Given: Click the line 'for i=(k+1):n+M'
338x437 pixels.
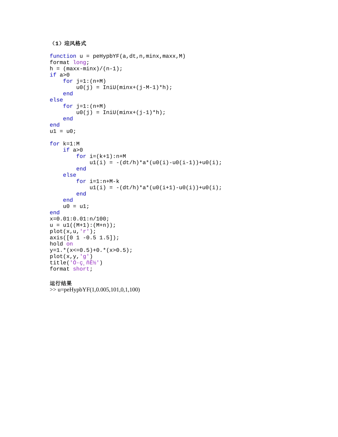Looking at the screenshot, I should pos(101,156).
